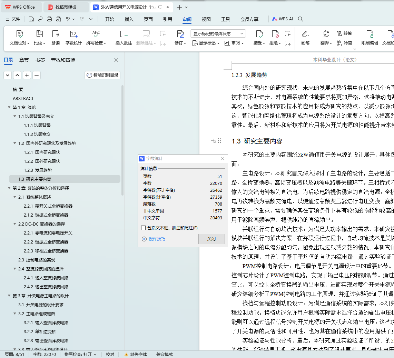The height and width of the screenshot is (358, 394).
Task: Convert text with 繁转简
Action: click(344, 43)
